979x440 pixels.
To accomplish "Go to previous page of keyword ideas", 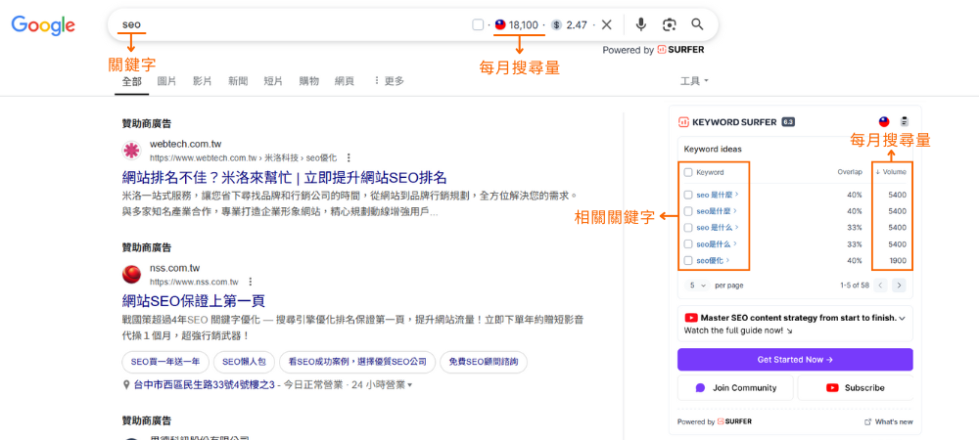I will click(880, 286).
